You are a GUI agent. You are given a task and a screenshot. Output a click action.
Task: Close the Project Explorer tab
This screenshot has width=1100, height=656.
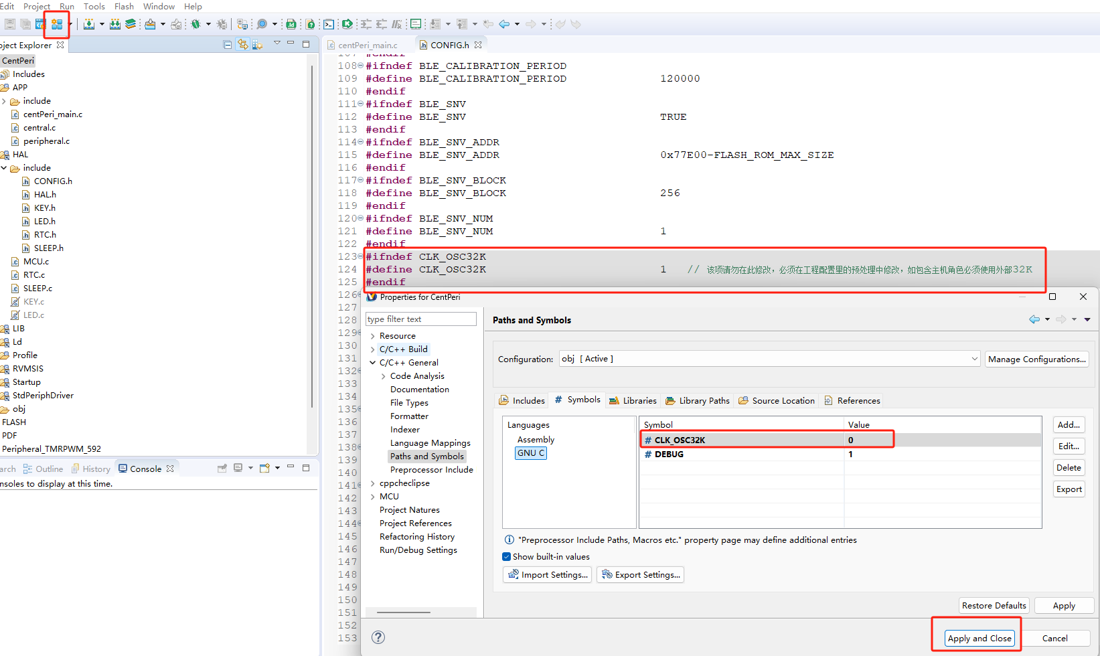pos(60,45)
